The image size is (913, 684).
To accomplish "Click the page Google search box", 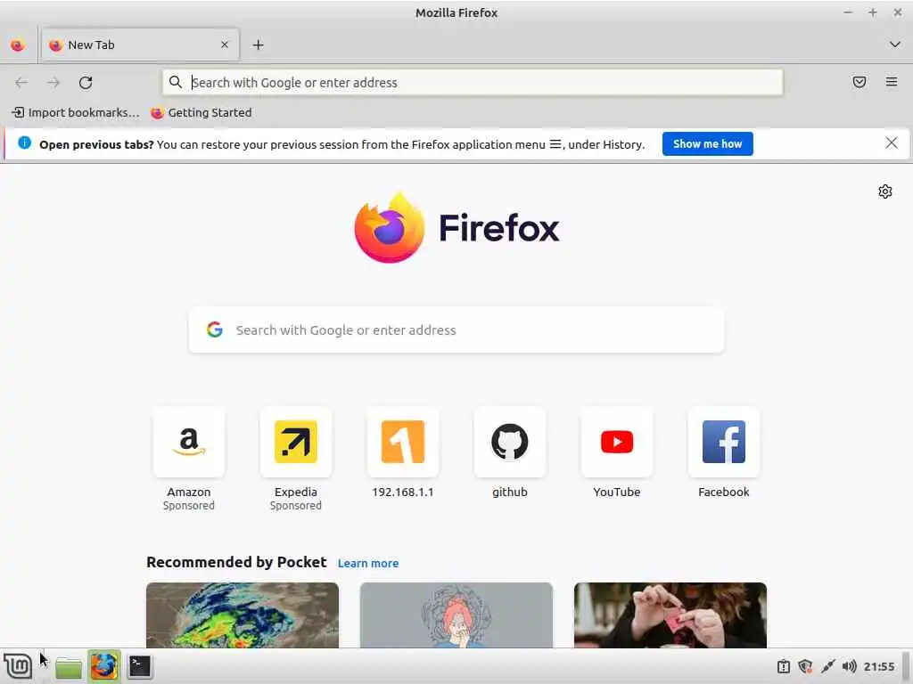I will coord(456,330).
